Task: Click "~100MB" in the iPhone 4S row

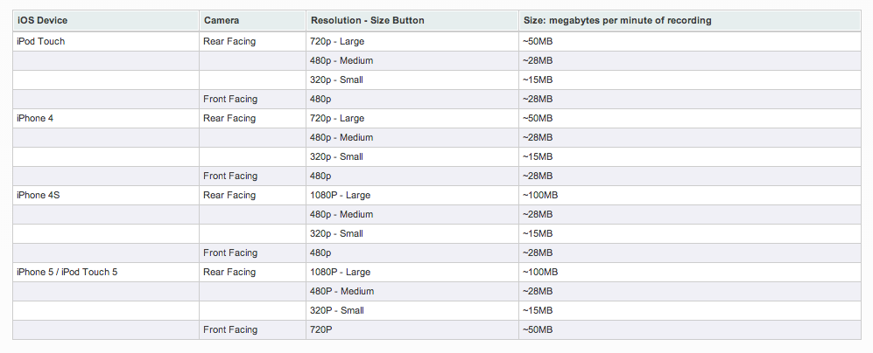Action: [x=540, y=195]
